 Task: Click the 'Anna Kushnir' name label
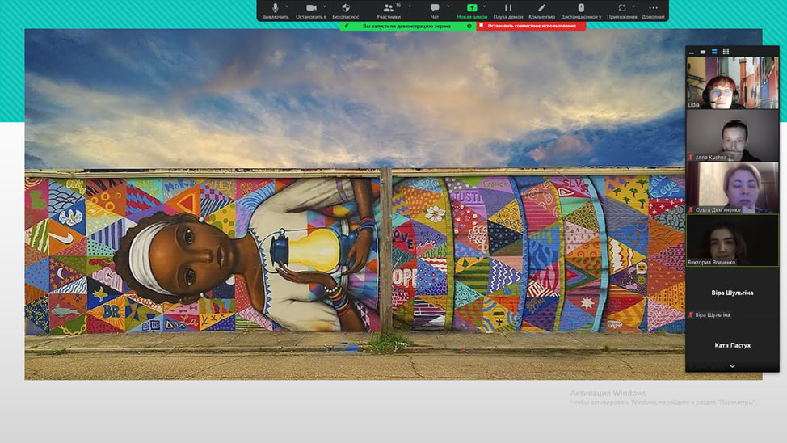(x=711, y=157)
